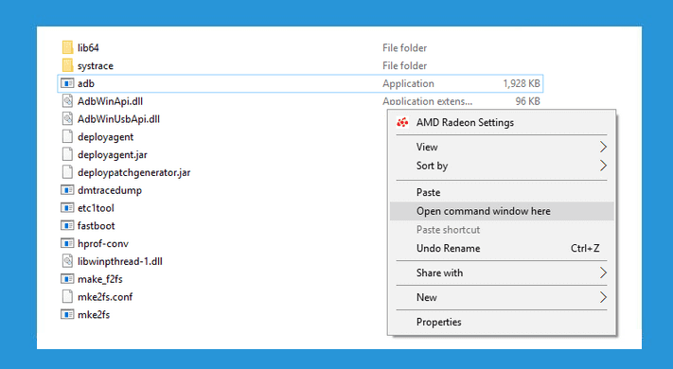Select the adb file name
Screen dimensions: 673x369
click(86, 83)
